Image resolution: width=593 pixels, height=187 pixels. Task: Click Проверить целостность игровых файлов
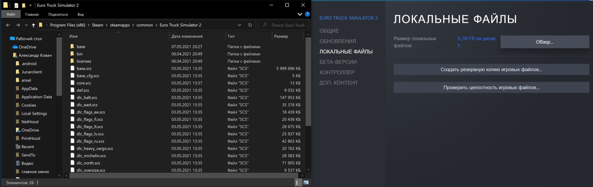point(491,88)
